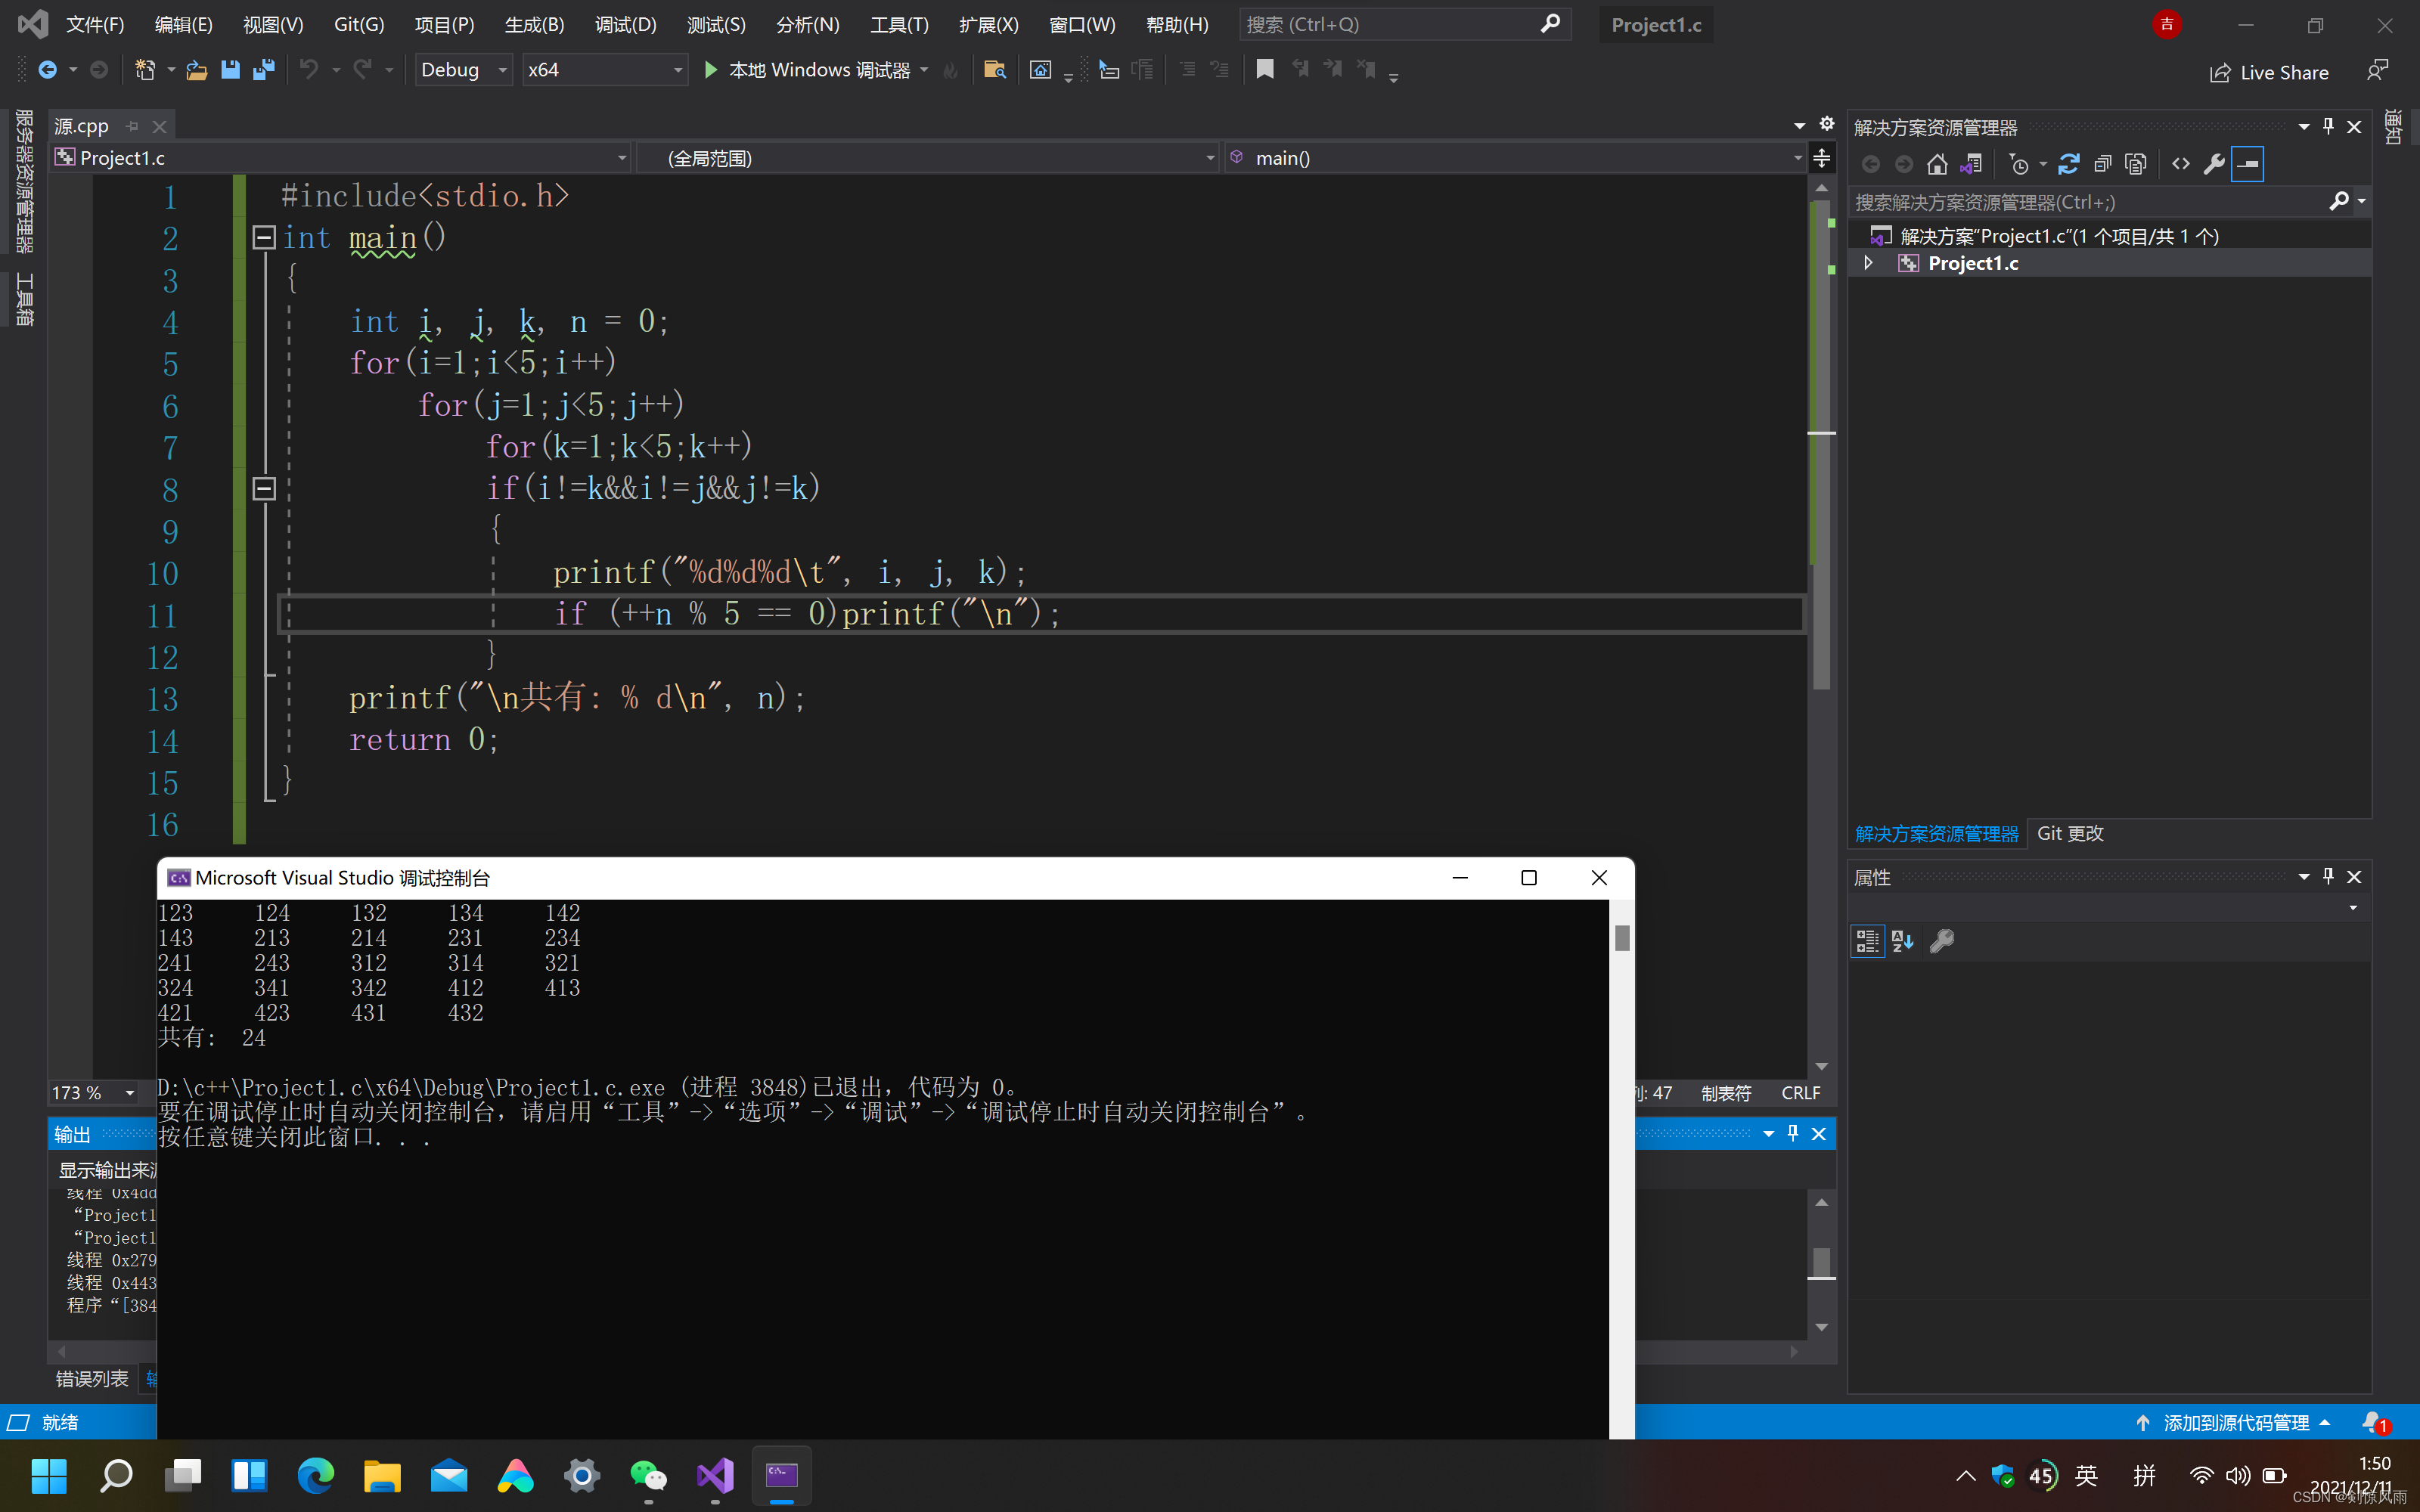Image resolution: width=2420 pixels, height=1512 pixels.
Task: Open the 调试(D) menu
Action: [x=625, y=25]
